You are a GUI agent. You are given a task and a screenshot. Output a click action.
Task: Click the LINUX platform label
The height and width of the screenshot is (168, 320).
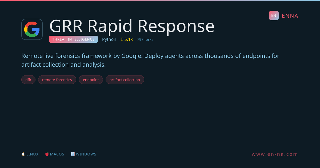33,154
